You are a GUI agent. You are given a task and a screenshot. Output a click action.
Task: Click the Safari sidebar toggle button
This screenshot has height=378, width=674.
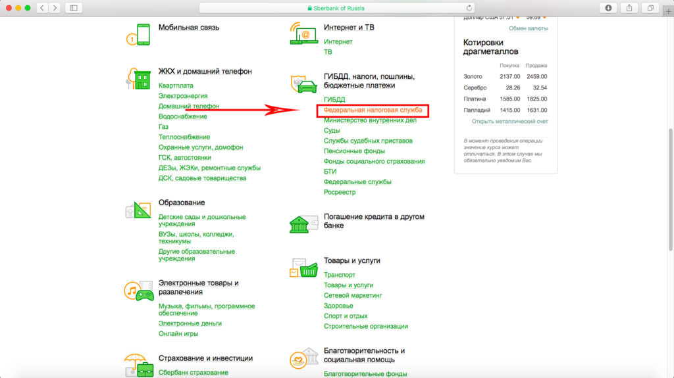[x=72, y=8]
